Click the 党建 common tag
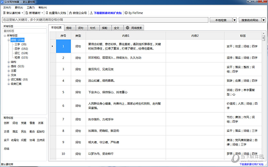The width and height of the screenshot is (268, 167). (x=24, y=123)
